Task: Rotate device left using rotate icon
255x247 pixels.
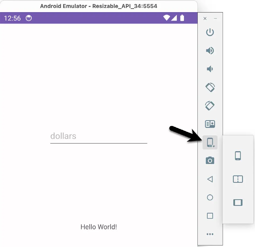Action: tap(210, 87)
